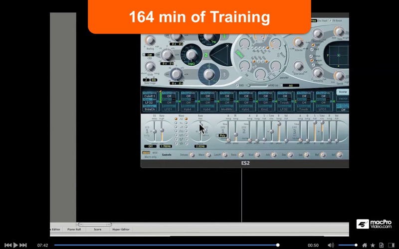399x249 pixels.
Task: Click the Analog knob
Action: [150, 40]
